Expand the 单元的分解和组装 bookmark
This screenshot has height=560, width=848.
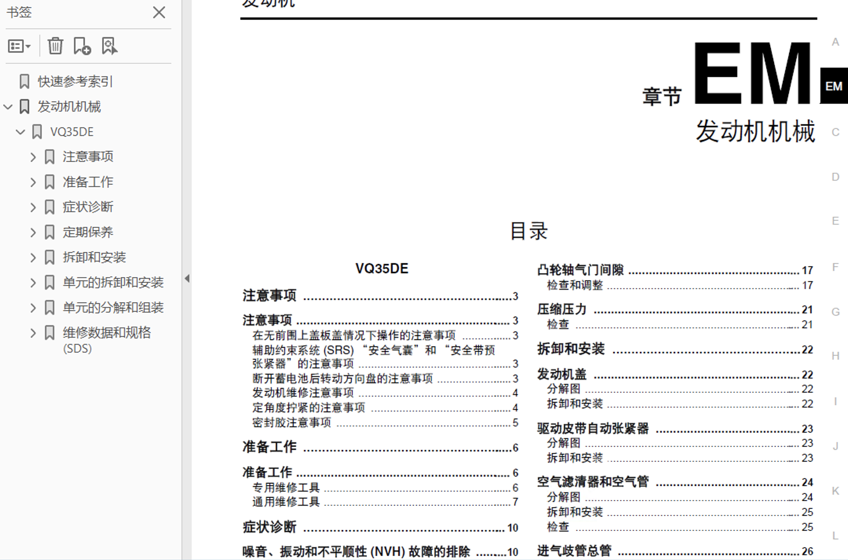33,308
